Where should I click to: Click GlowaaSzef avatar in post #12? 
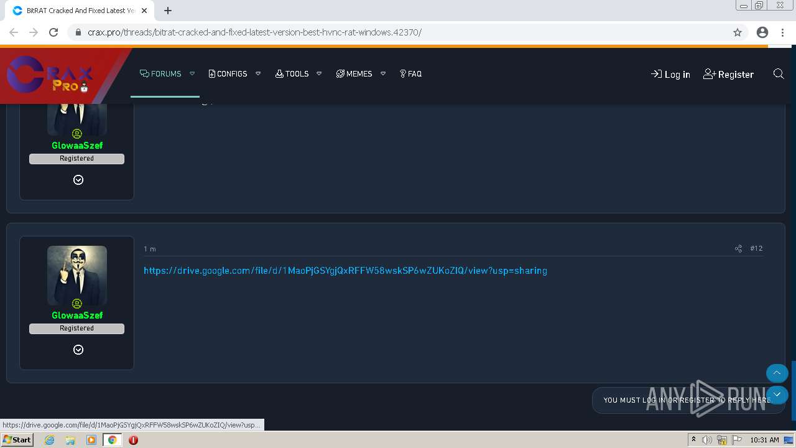point(77,276)
